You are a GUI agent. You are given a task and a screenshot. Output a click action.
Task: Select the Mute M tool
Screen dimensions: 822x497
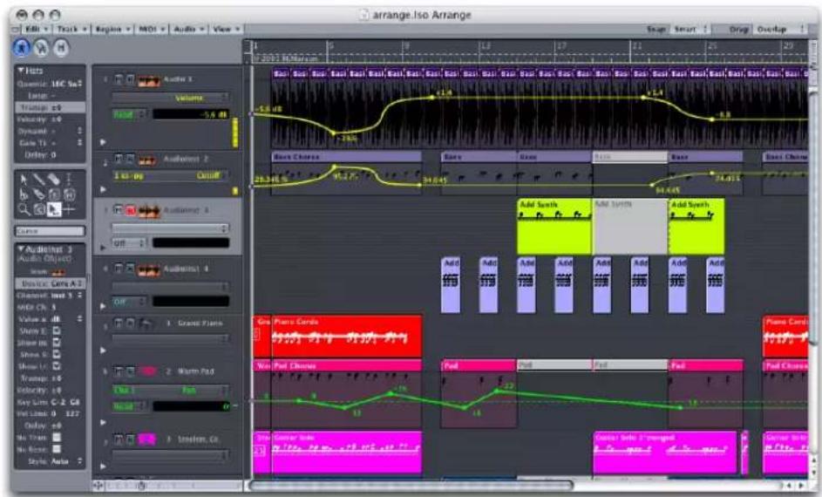[x=69, y=194]
